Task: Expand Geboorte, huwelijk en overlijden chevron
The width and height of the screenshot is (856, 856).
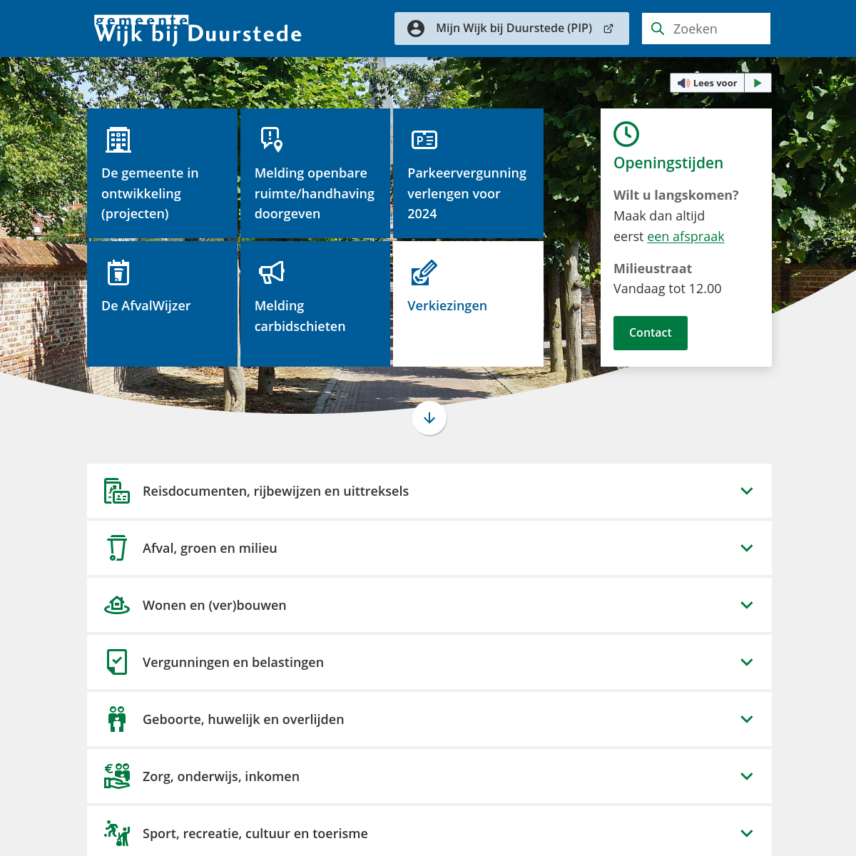Action: 747,719
